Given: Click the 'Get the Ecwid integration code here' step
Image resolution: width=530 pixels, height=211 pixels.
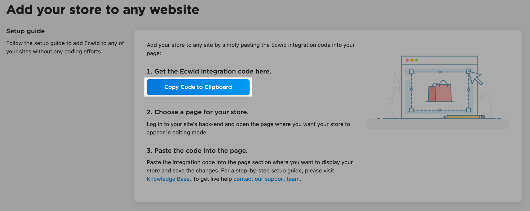Looking at the screenshot, I should coord(209,72).
